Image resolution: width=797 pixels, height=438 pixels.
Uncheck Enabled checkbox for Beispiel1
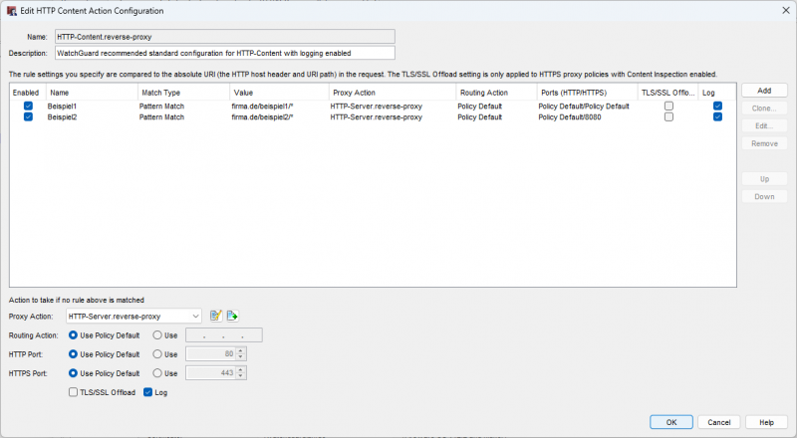tap(28, 107)
